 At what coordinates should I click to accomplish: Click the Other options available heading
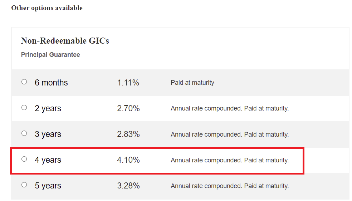(47, 8)
